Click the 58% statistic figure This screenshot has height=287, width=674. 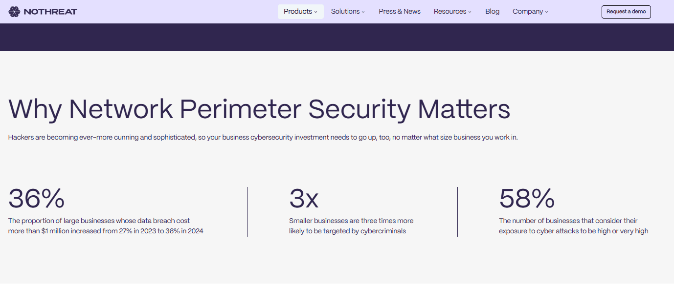point(527,199)
